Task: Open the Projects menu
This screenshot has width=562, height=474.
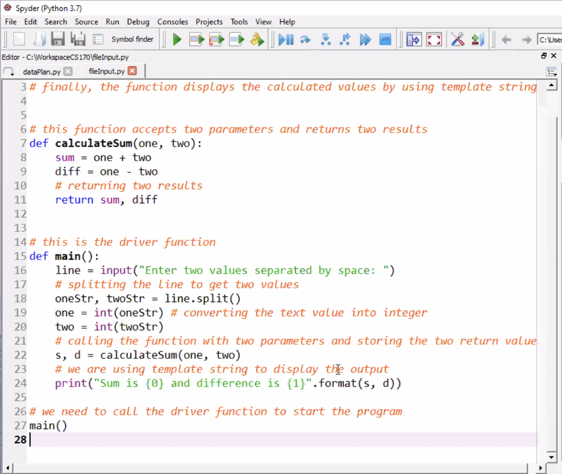Action: [x=209, y=22]
